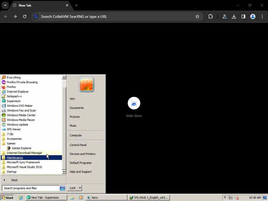
Task: Open the tab search chevron dropdown
Action: 5,5
